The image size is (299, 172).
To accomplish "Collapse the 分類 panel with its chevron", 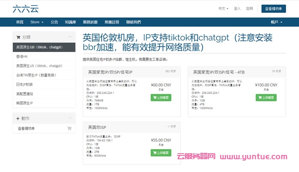I will 70,37.
